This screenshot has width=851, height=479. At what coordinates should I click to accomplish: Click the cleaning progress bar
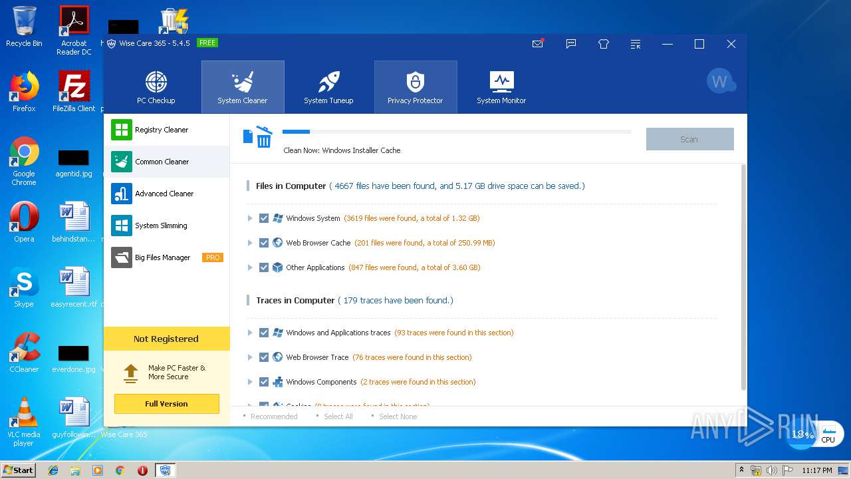(457, 132)
